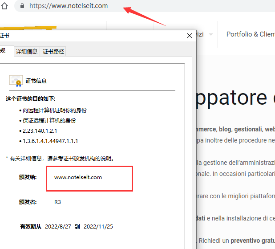Click the 向远程计算机证明你的身份 purpose line
The height and width of the screenshot is (249, 275).
(55, 110)
